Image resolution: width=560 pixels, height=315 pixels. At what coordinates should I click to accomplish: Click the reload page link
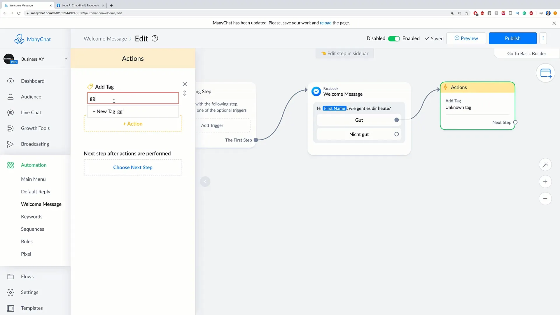pyautogui.click(x=325, y=23)
